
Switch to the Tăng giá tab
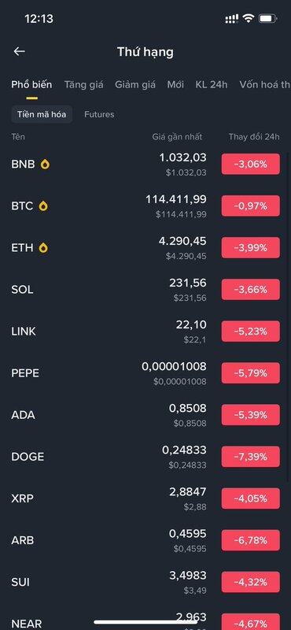(x=84, y=84)
